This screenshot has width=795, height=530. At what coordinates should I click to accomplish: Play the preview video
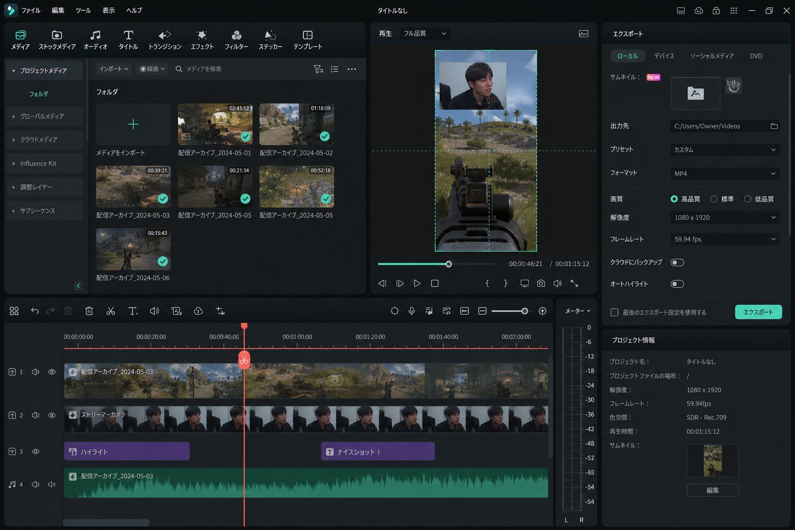(417, 284)
